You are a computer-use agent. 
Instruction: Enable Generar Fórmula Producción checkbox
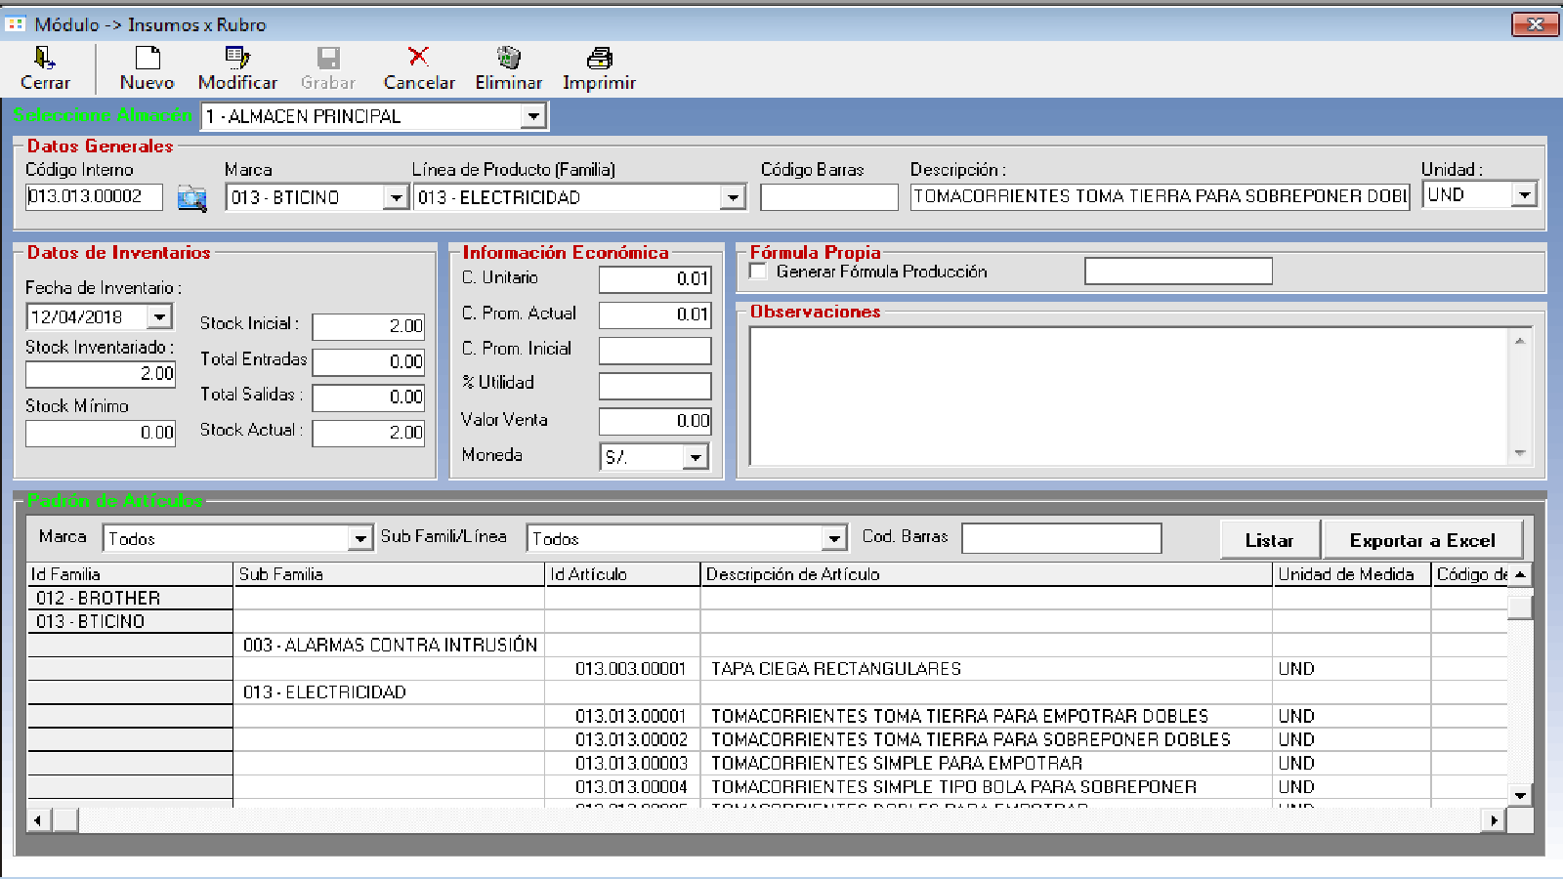click(x=758, y=272)
